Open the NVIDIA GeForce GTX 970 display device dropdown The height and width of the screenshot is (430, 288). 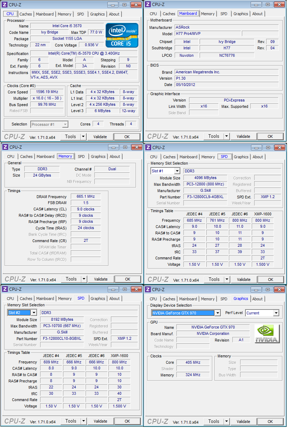point(218,313)
